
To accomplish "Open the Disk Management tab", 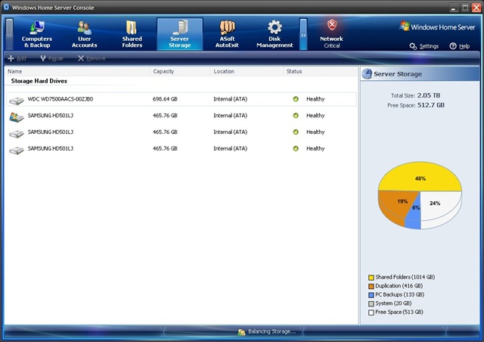I will [x=275, y=34].
